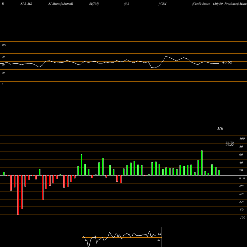
Task: Click the tallest red MR bar
Action: click(18, 195)
